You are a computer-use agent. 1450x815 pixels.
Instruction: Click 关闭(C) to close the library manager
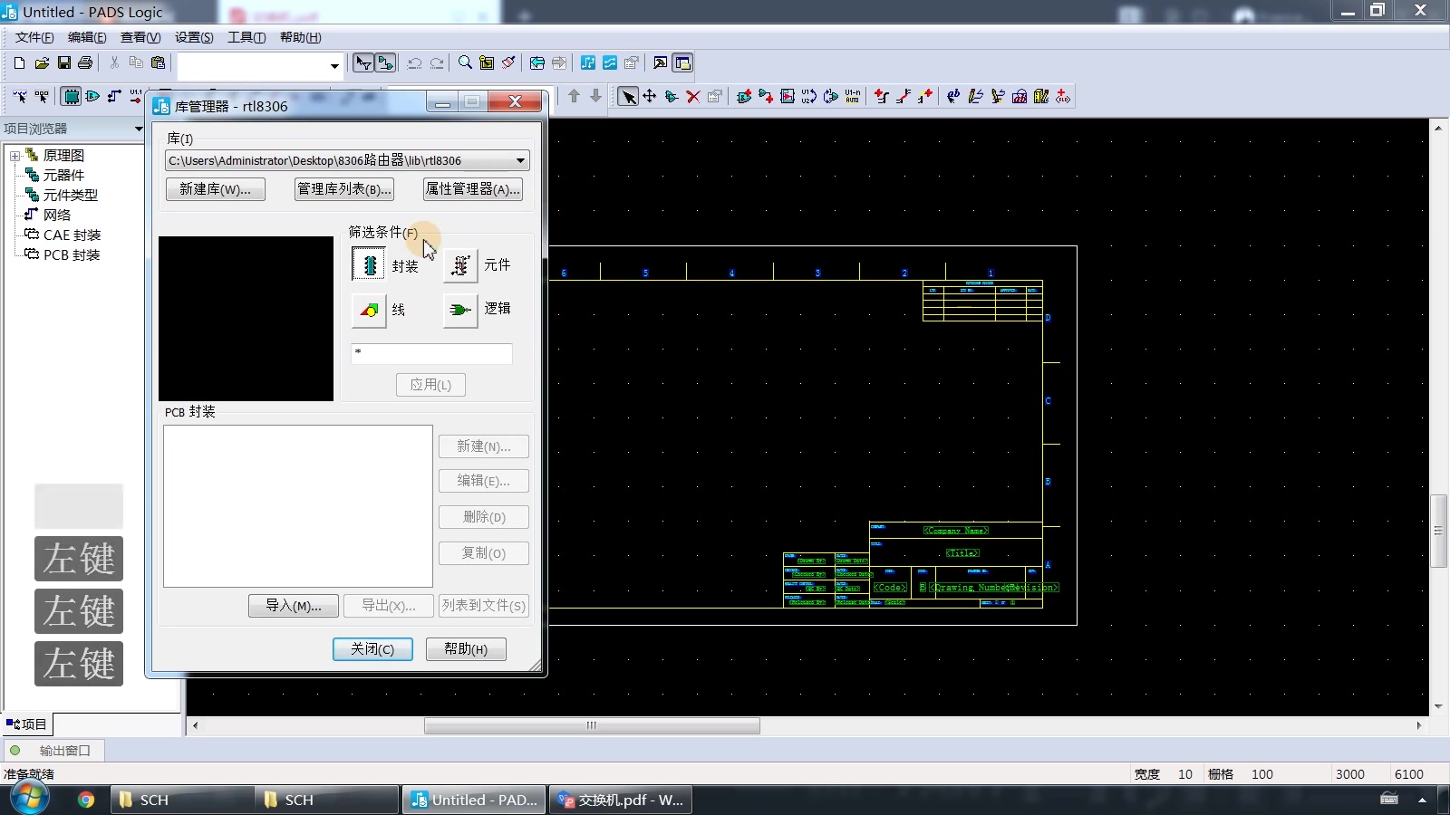pyautogui.click(x=372, y=649)
